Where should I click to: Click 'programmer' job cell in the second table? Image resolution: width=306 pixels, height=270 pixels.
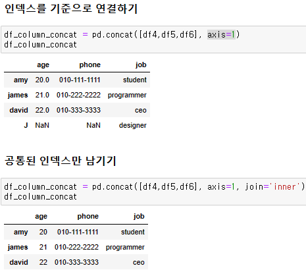pyautogui.click(x=125, y=248)
